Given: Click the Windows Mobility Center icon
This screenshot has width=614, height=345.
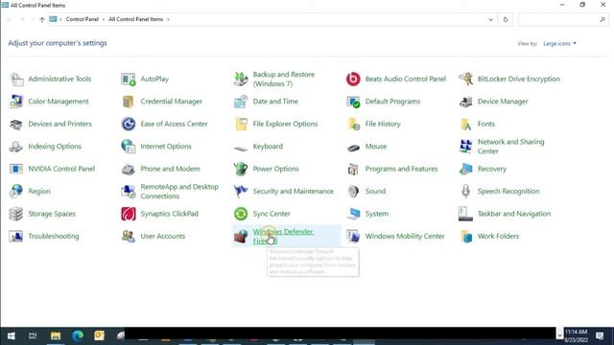Looking at the screenshot, I should pyautogui.click(x=353, y=237).
